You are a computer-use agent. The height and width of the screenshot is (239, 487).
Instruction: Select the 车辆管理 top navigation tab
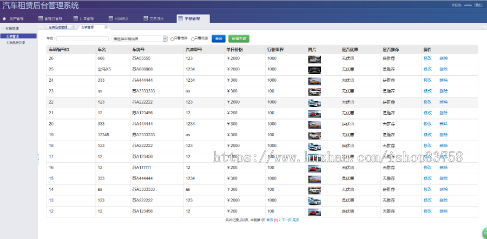tap(193, 18)
